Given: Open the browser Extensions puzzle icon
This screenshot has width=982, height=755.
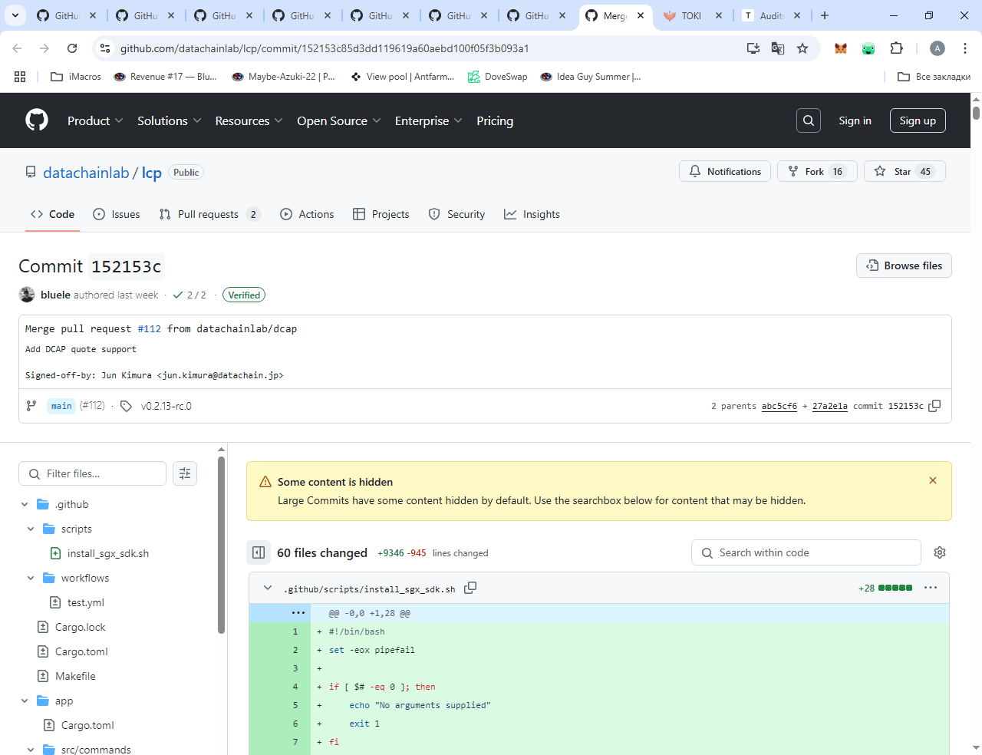Looking at the screenshot, I should coord(896,48).
